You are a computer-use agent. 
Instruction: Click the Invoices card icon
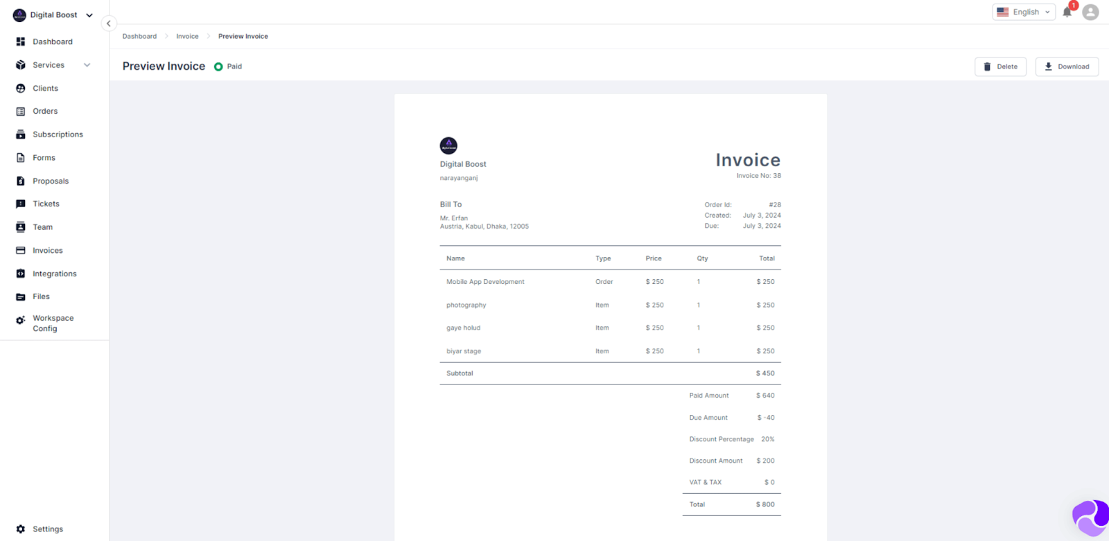[x=21, y=251]
